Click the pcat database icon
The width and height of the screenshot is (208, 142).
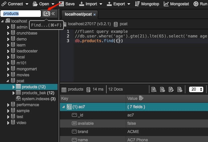pos(13,80)
